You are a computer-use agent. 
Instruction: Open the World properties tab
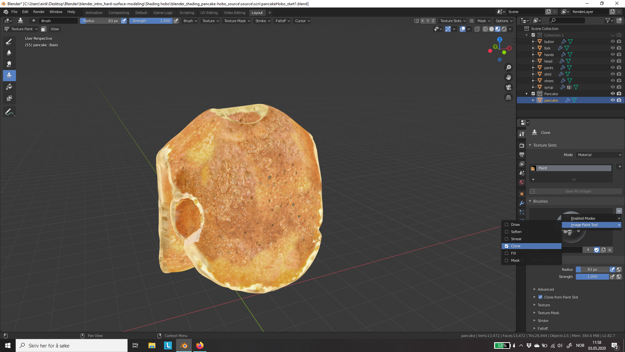[522, 182]
